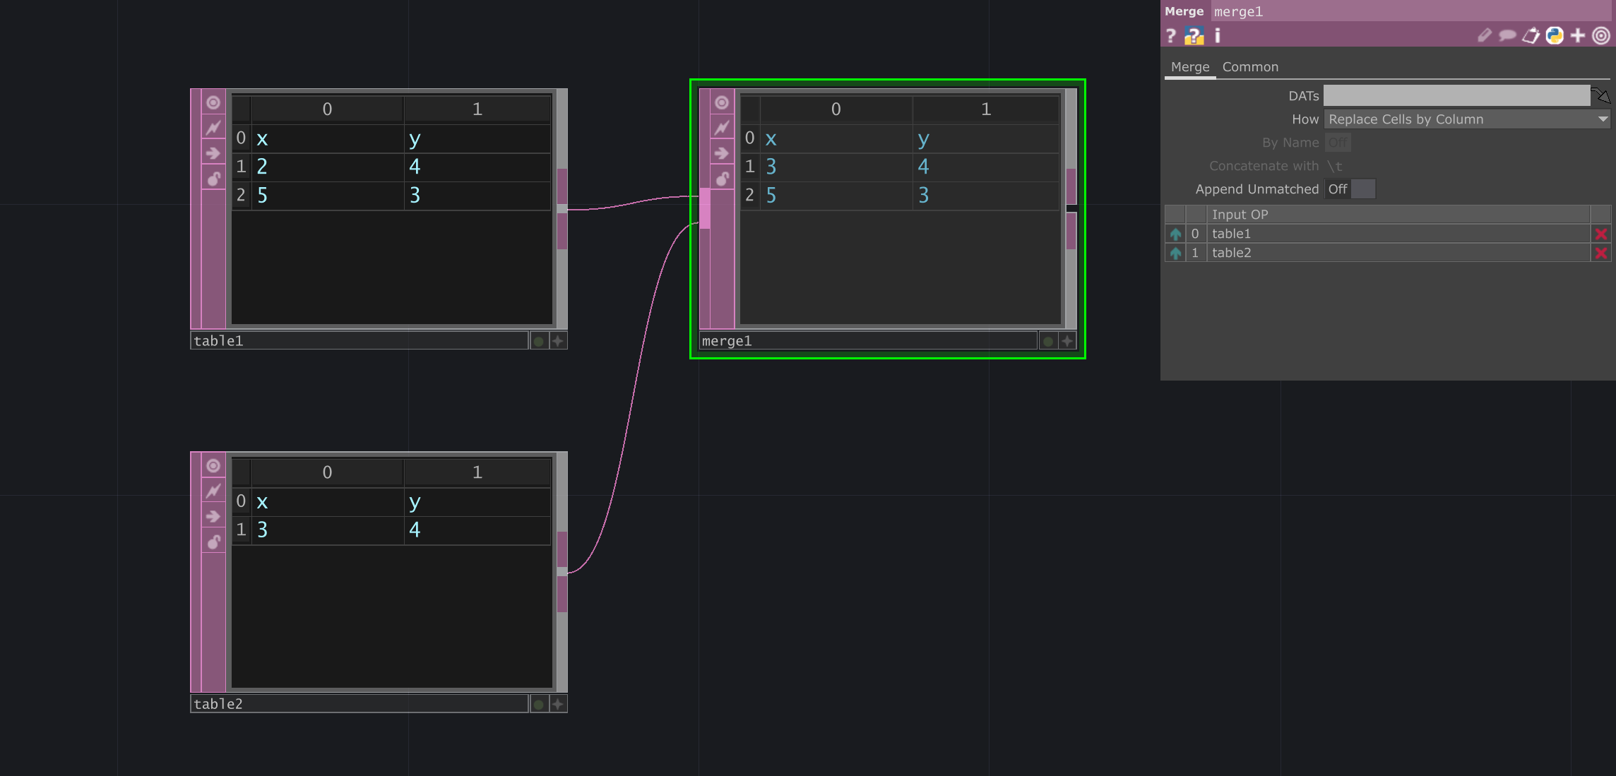Toggle the viewer active dot on table2 node
Screen dimensions: 1616x776
coord(537,703)
